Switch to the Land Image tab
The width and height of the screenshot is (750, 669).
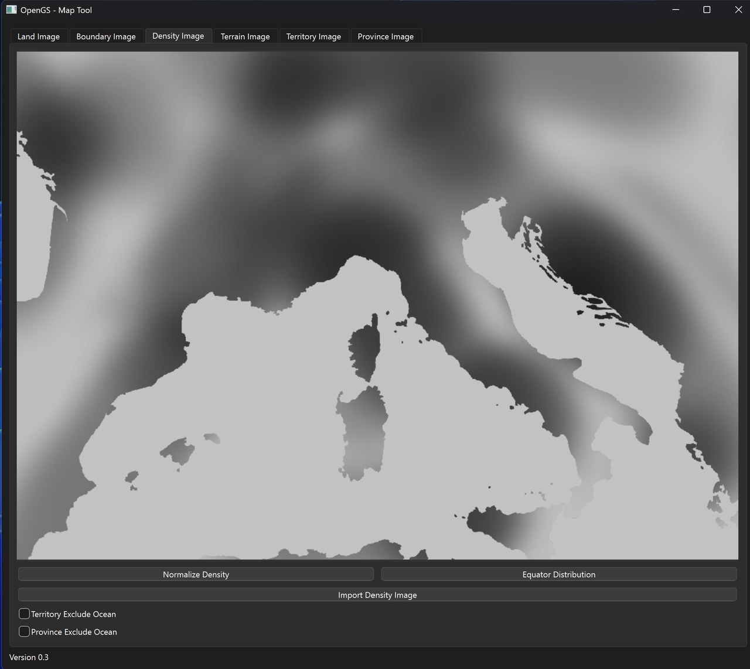coord(38,36)
